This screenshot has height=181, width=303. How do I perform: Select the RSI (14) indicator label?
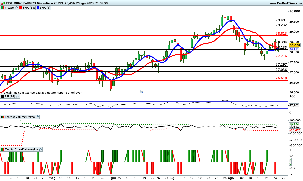coord(10,96)
